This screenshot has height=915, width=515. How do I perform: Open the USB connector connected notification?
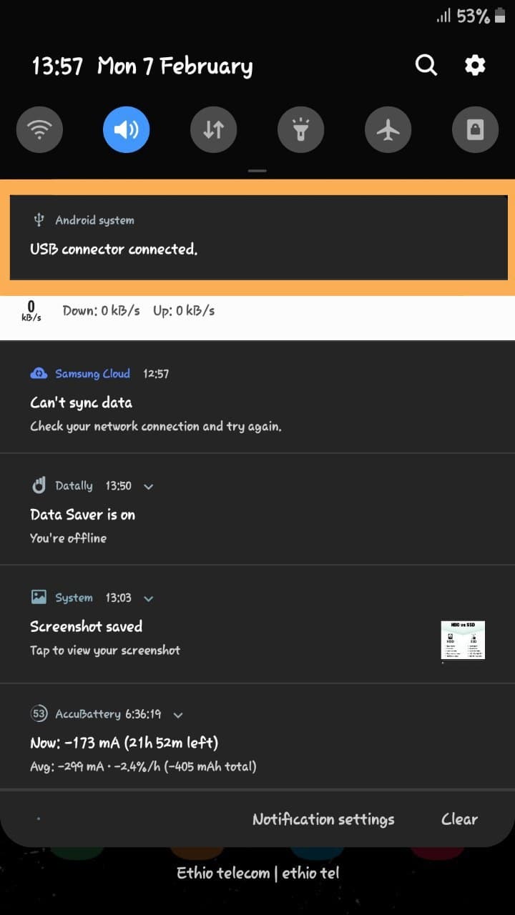point(257,237)
